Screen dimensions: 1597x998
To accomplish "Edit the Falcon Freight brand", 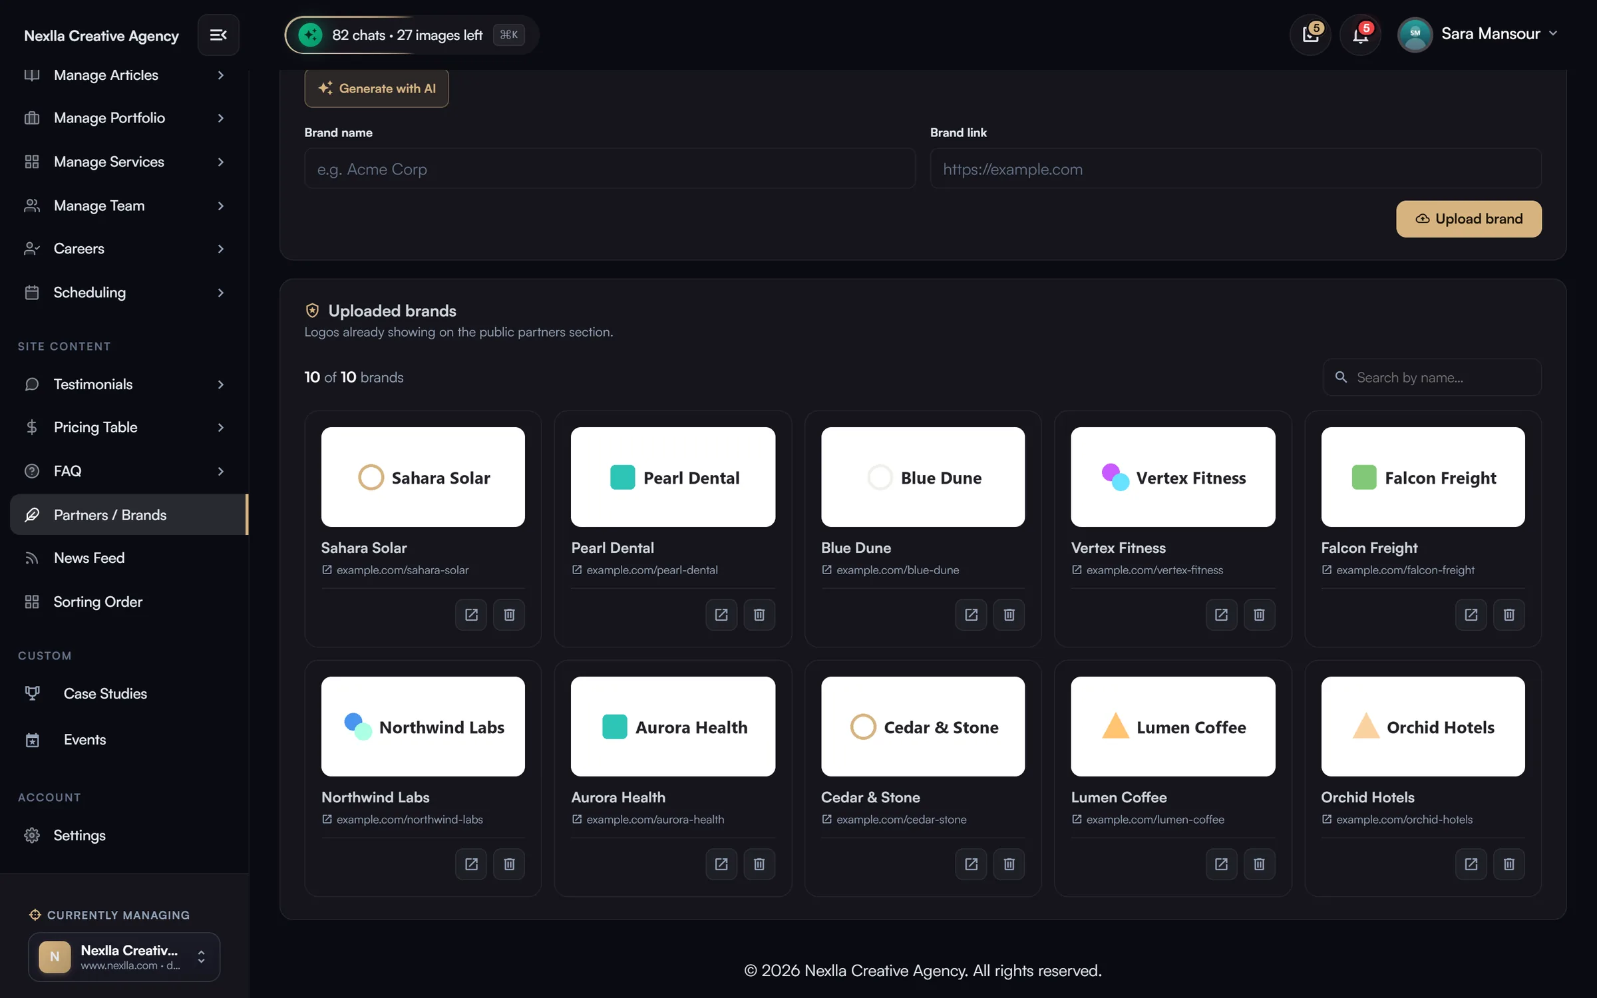I will (1471, 614).
